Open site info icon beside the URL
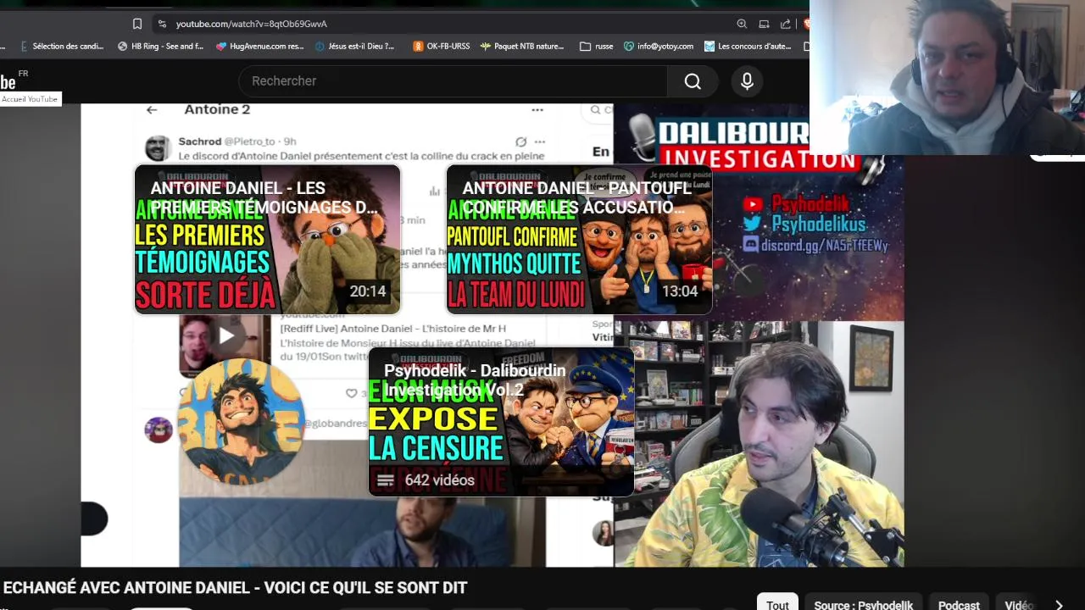 [162, 24]
